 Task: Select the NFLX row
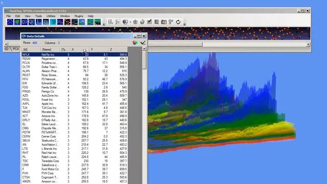pyautogui.click(x=75, y=55)
